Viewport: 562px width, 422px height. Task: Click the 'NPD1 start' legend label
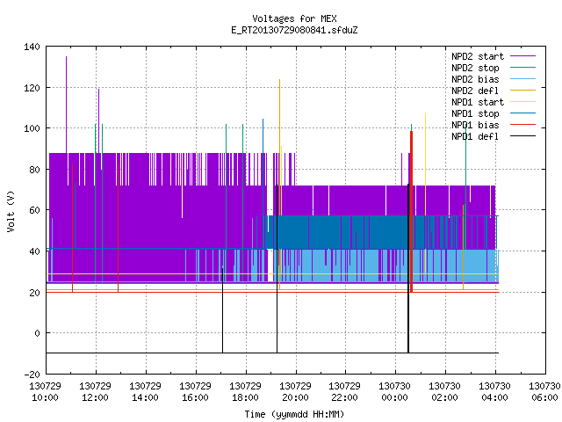coord(478,102)
